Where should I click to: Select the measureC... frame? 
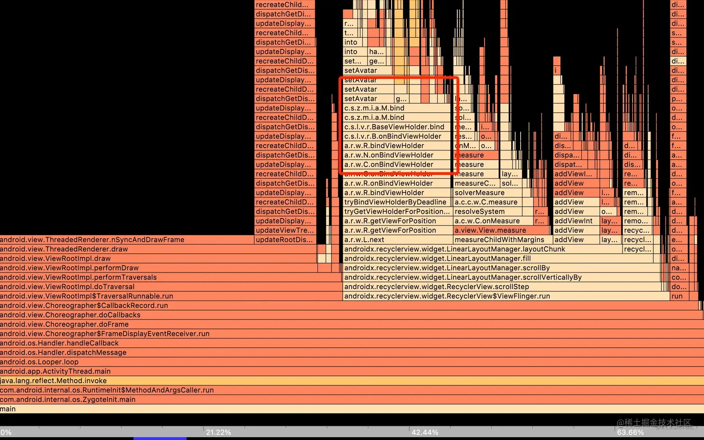pos(477,183)
